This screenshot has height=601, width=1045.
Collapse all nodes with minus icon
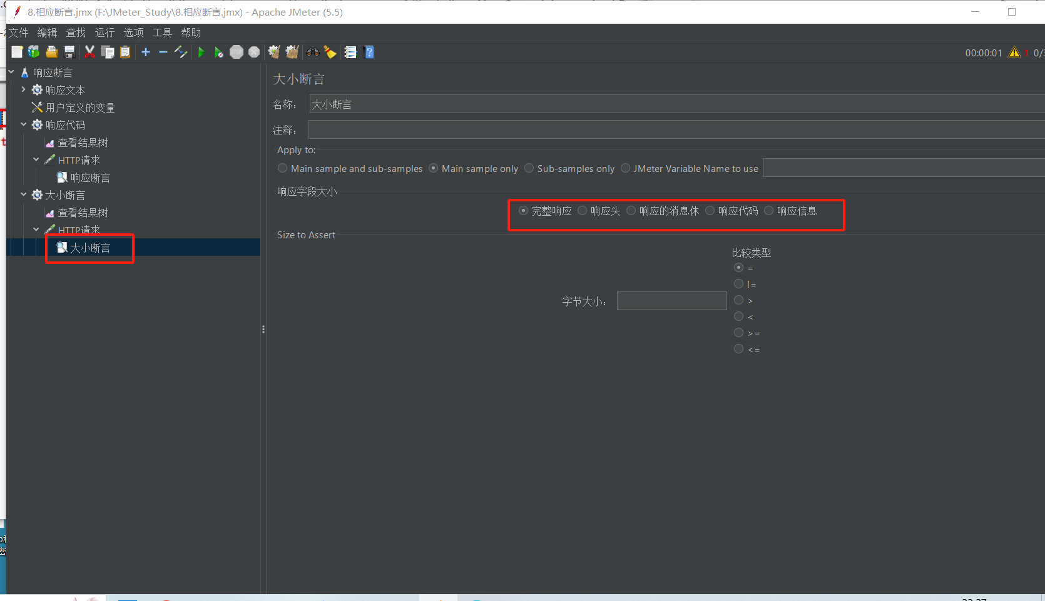click(x=163, y=52)
